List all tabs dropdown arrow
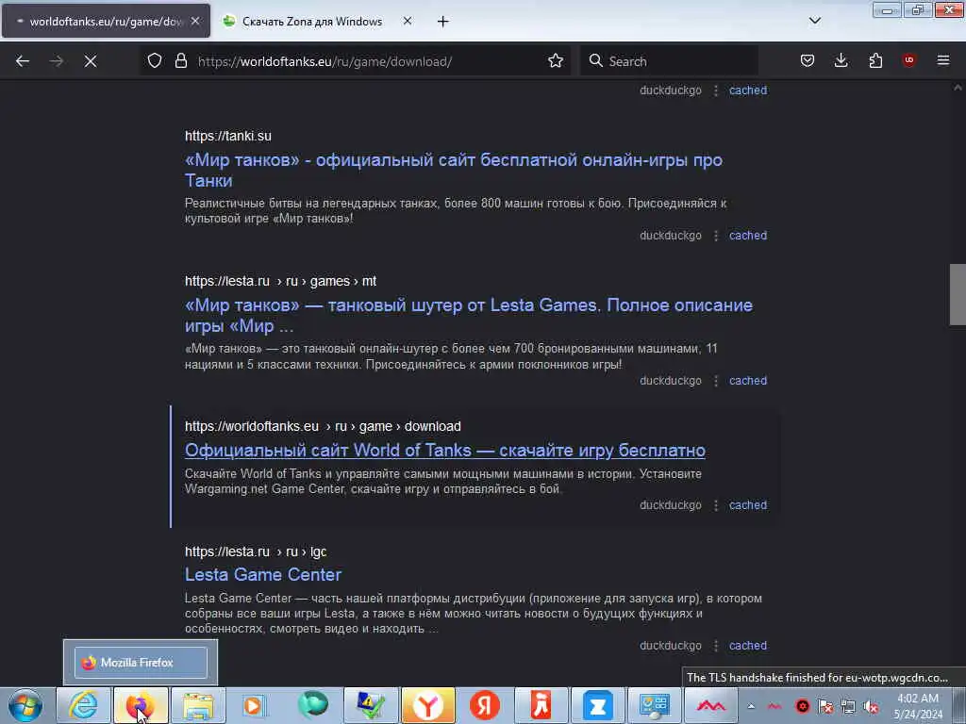 point(814,21)
